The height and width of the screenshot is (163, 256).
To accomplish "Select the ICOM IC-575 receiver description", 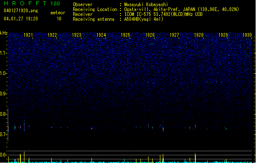I will coord(164,14).
